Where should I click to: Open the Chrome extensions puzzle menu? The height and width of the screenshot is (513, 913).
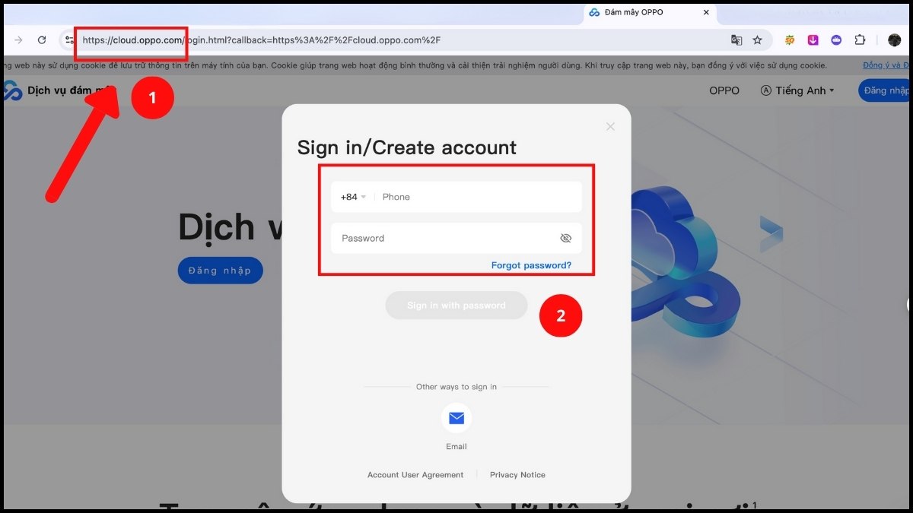(861, 40)
